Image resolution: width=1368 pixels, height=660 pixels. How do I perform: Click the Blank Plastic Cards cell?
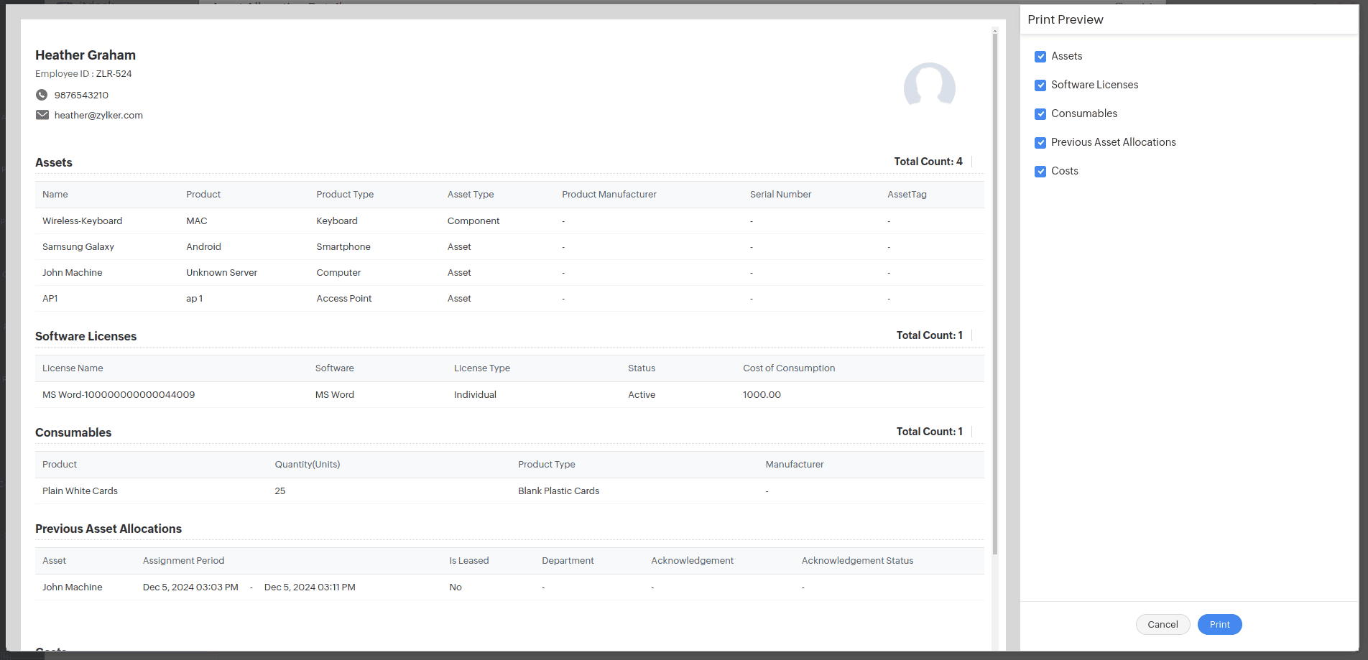pyautogui.click(x=558, y=491)
